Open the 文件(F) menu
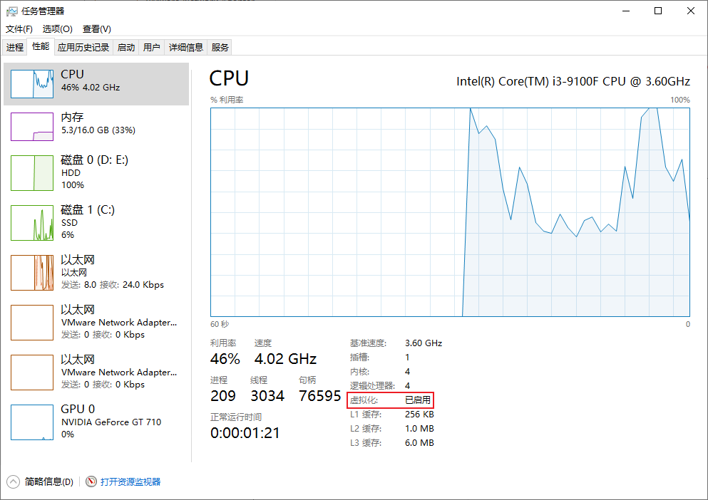The width and height of the screenshot is (708, 500). (19, 29)
